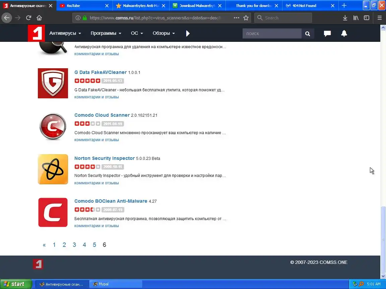Screen dimensions: 386x289
Task: Go back with the browser back arrow
Action: coord(7,18)
